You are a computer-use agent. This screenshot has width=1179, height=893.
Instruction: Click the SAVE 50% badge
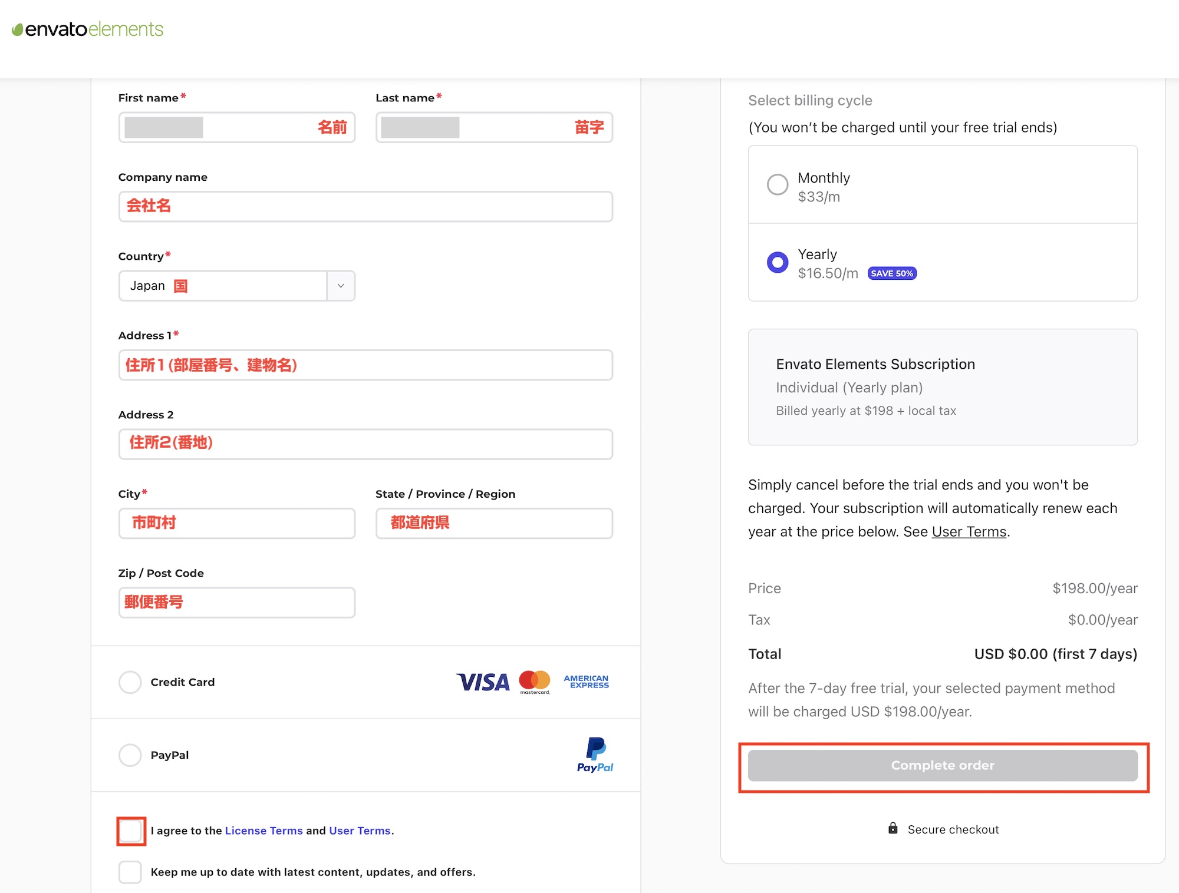click(892, 273)
